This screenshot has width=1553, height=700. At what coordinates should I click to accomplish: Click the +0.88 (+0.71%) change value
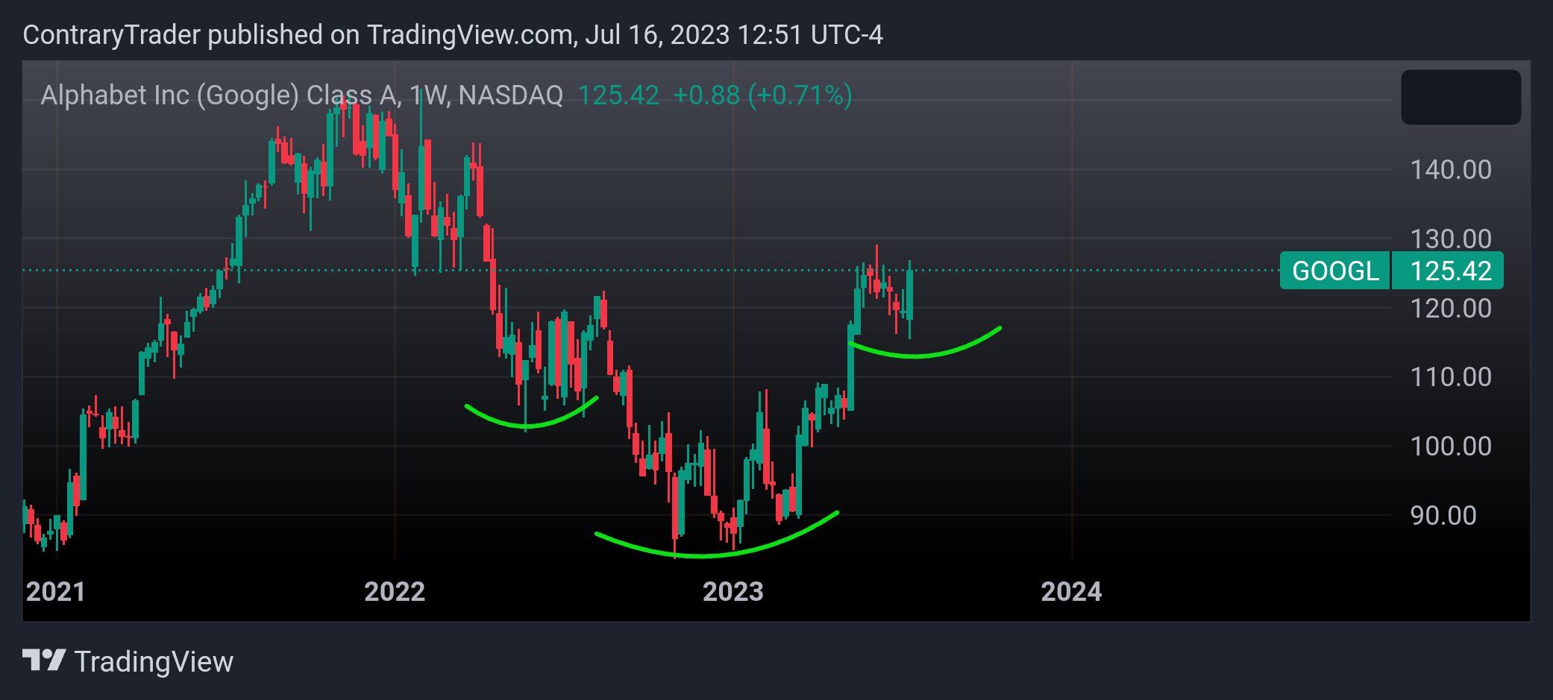[762, 95]
